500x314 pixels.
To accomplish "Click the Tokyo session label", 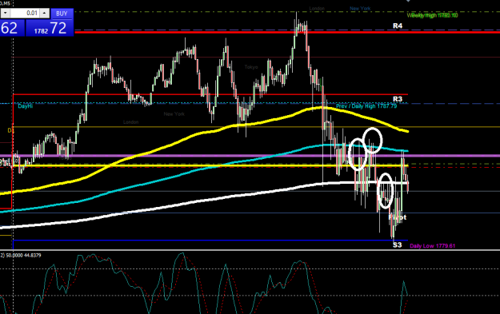I will (x=251, y=67).
